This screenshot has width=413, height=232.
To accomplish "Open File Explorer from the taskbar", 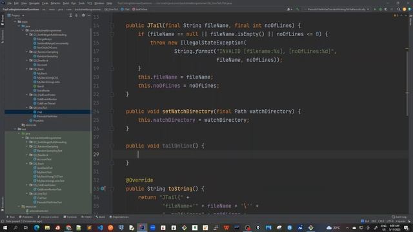I will pyautogui.click(x=47, y=227).
